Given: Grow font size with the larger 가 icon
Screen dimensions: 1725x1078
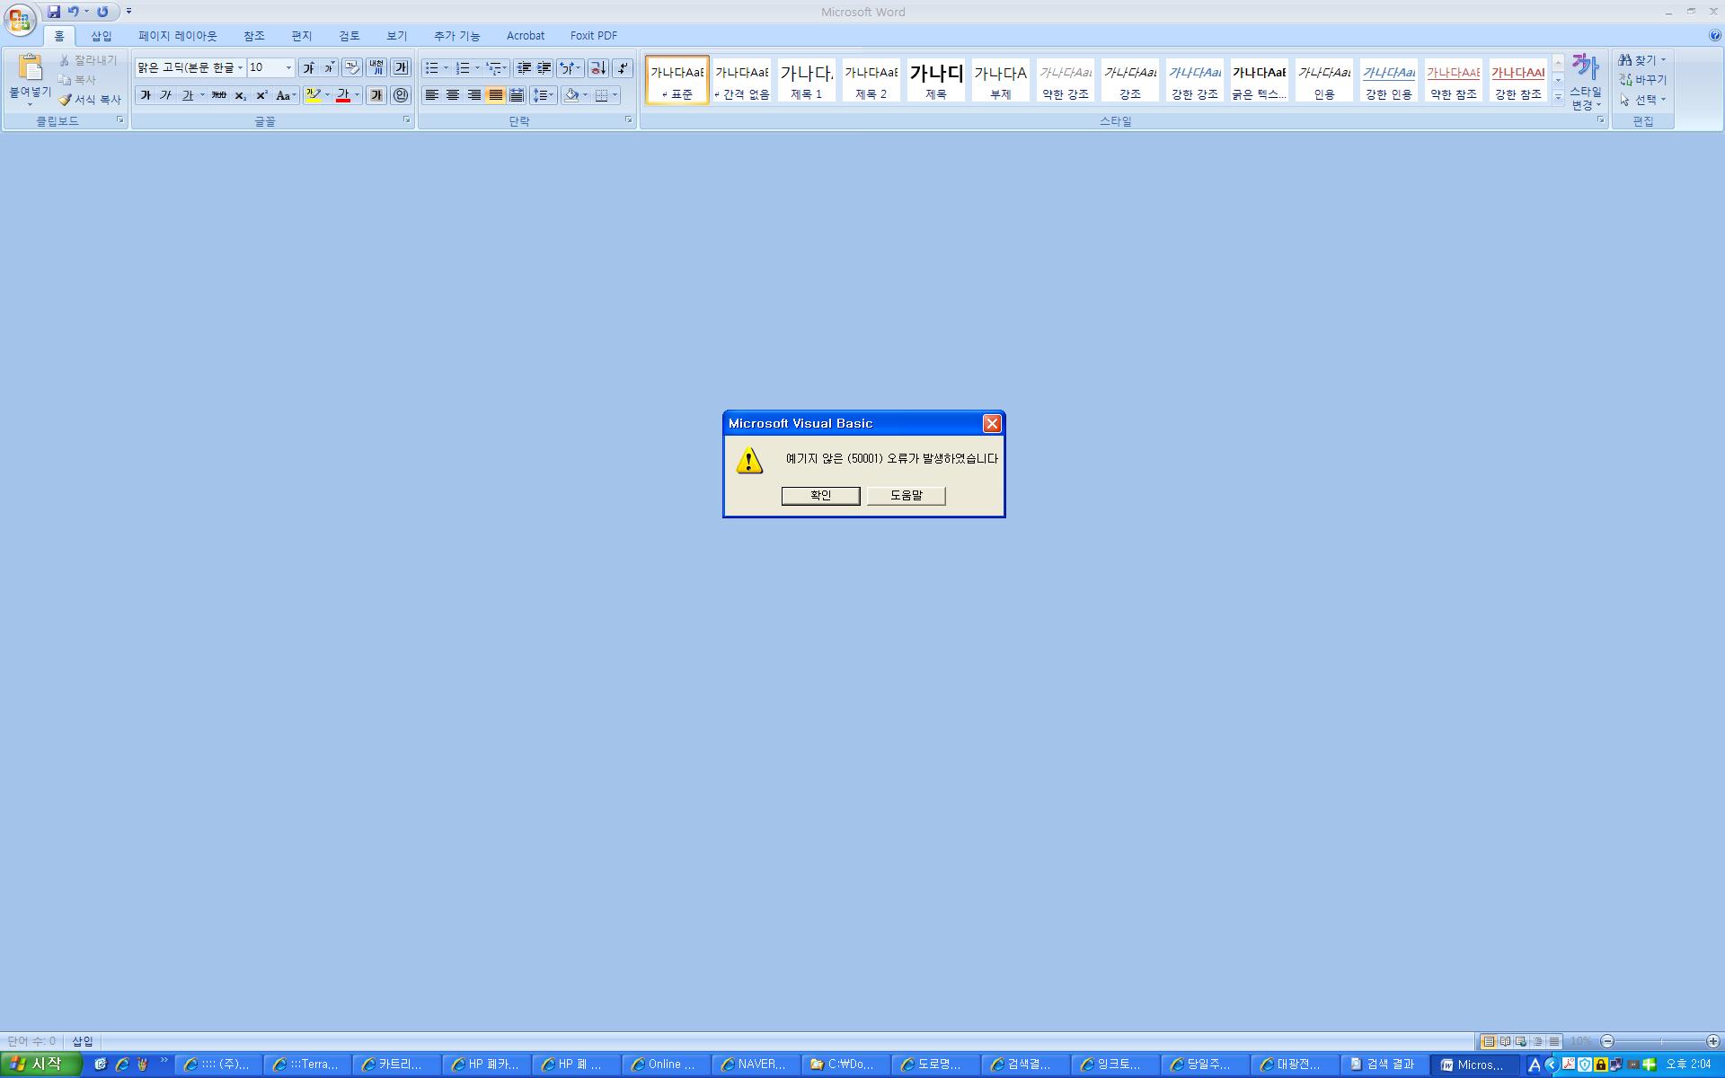Looking at the screenshot, I should [308, 68].
